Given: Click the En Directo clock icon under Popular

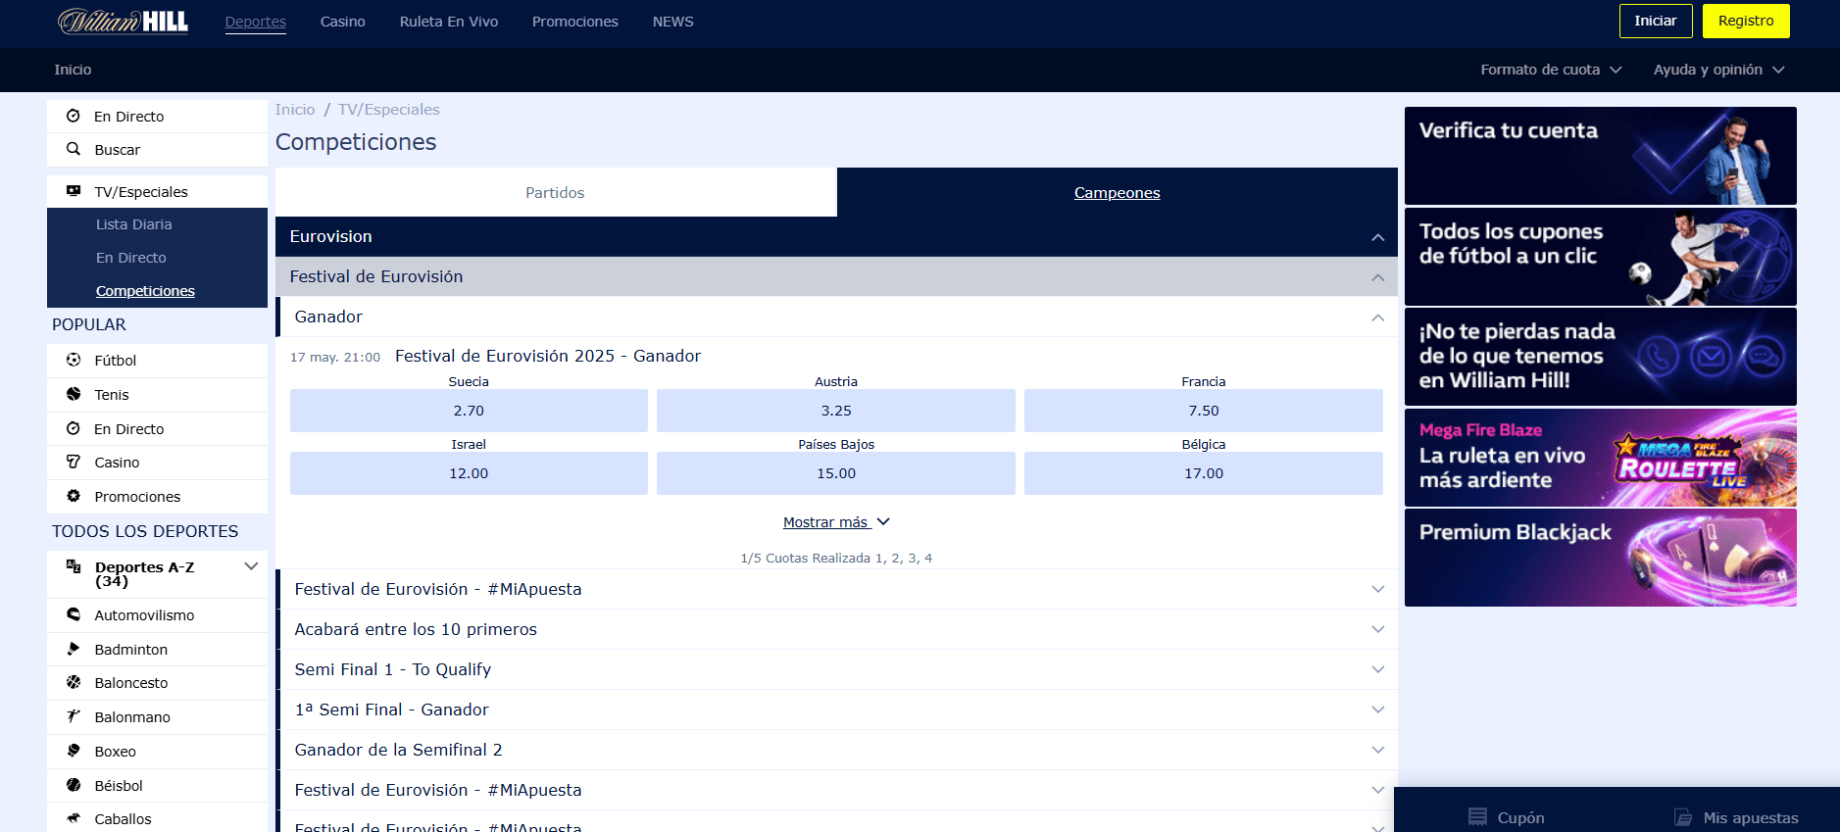Looking at the screenshot, I should [x=74, y=428].
